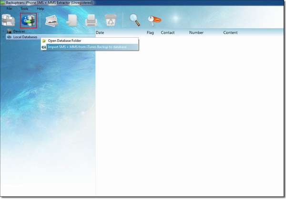Viewport: 286px width, 199px height.
Task: Click the Backuptrans app icon in title bar
Action: pos(2,3)
